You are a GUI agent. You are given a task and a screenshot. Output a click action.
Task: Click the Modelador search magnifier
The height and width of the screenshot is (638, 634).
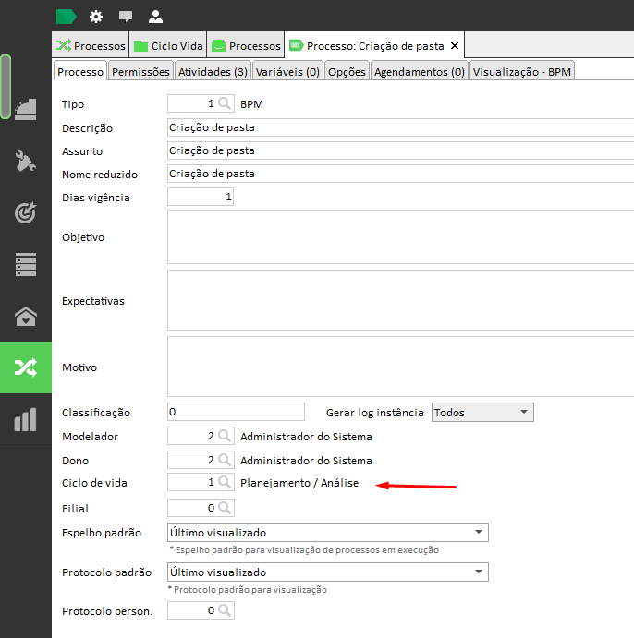(x=225, y=436)
